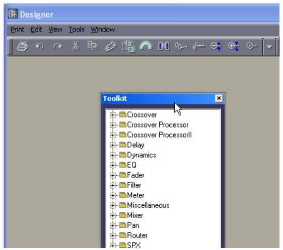This screenshot has width=283, height=250.
Task: Select the 'Delay' tree label
Action: [135, 145]
